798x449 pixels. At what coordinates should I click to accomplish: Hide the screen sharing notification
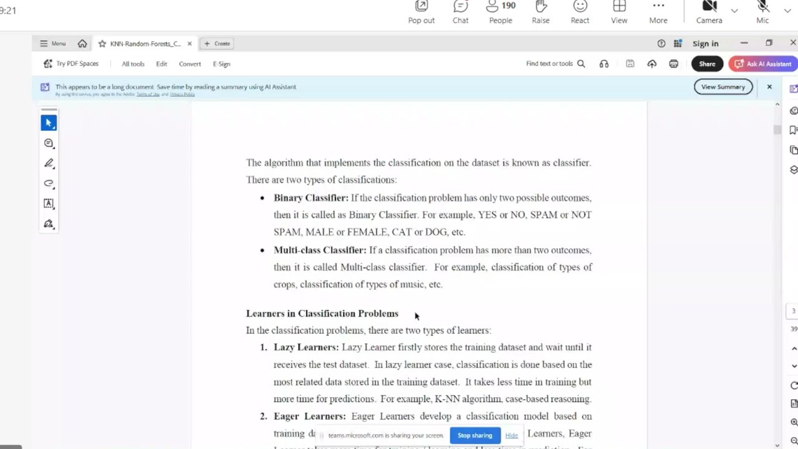(x=511, y=435)
